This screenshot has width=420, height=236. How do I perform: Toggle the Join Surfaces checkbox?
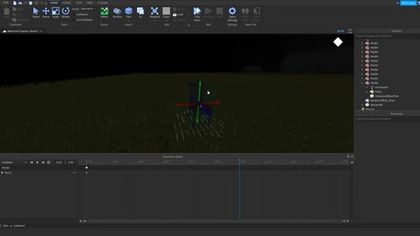[84, 20]
